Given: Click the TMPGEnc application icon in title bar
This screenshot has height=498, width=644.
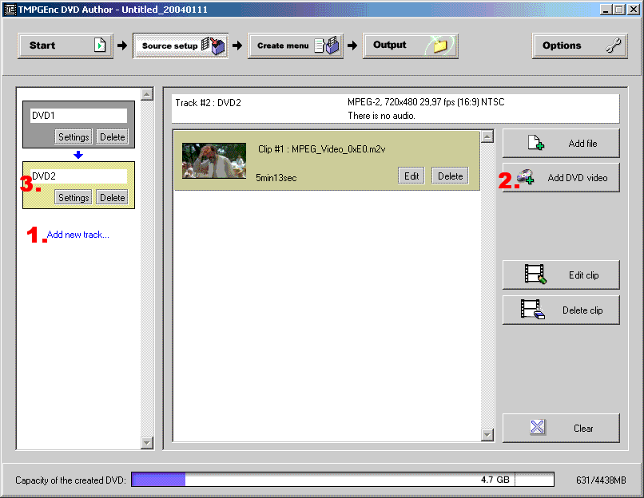Looking at the screenshot, I should click(10, 10).
